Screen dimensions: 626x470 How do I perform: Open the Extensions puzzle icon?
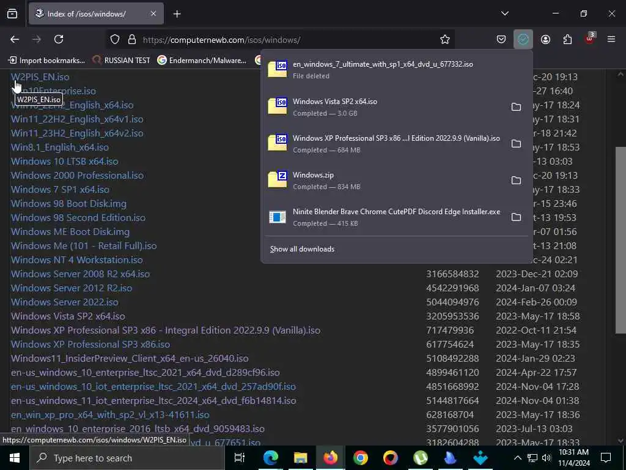[x=567, y=39]
